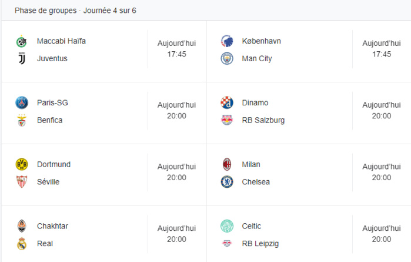Click the Man City crest
The height and width of the screenshot is (262, 411).
pyautogui.click(x=226, y=58)
